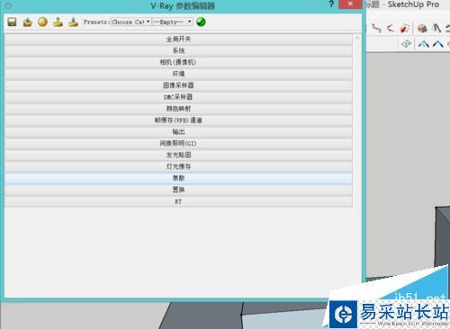Click the diamond outline icon in SketchUp second toolbar row

pos(407,44)
